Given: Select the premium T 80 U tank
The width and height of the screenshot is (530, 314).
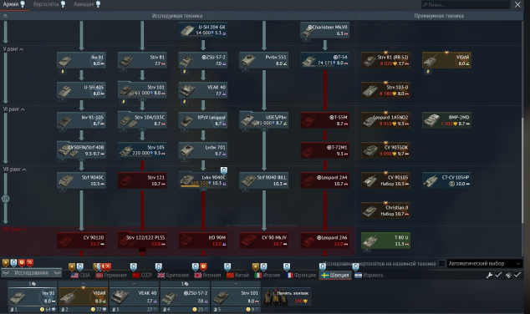Looking at the screenshot, I should [x=385, y=241].
